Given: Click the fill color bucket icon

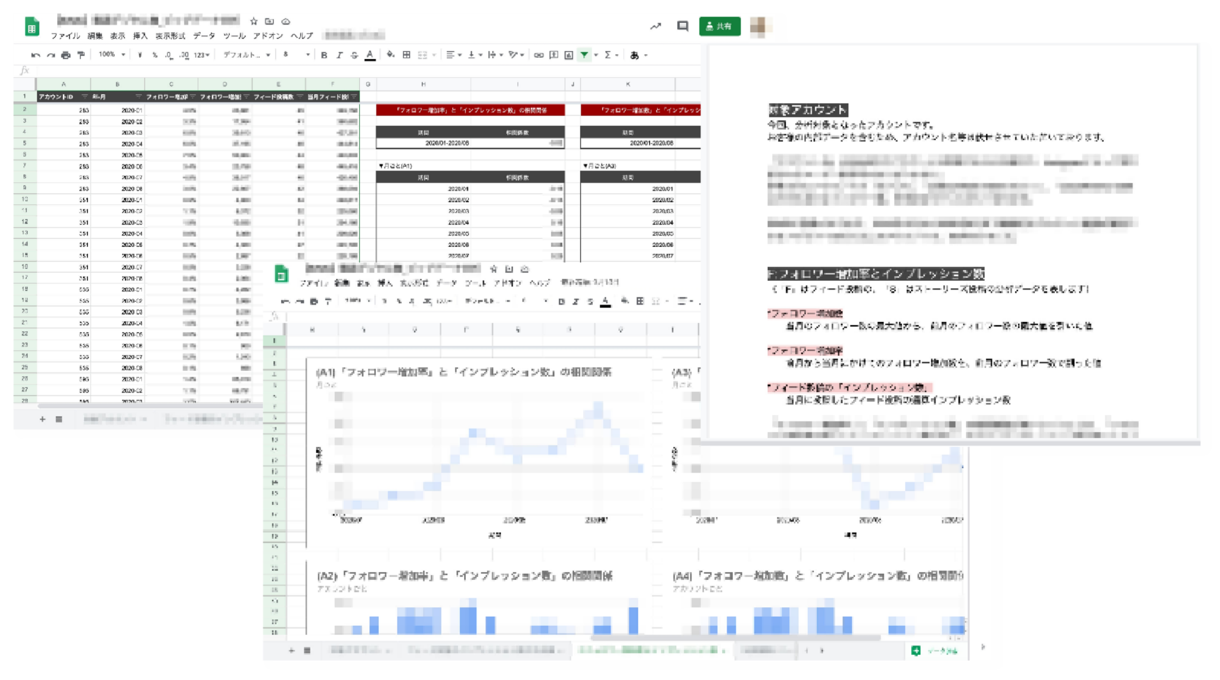Looking at the screenshot, I should coord(390,55).
